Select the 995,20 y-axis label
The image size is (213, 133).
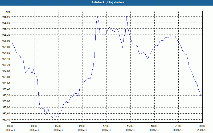tap(6, 35)
